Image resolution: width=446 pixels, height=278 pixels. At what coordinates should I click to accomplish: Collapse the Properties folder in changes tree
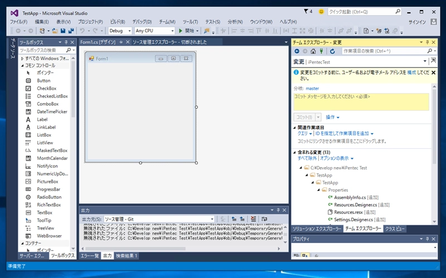pos(318,190)
